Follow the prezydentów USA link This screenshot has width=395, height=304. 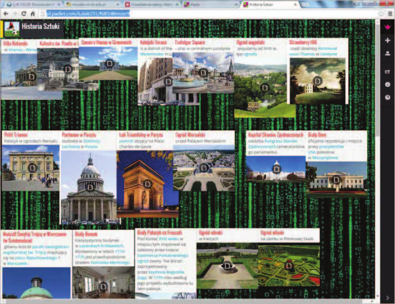(326, 149)
